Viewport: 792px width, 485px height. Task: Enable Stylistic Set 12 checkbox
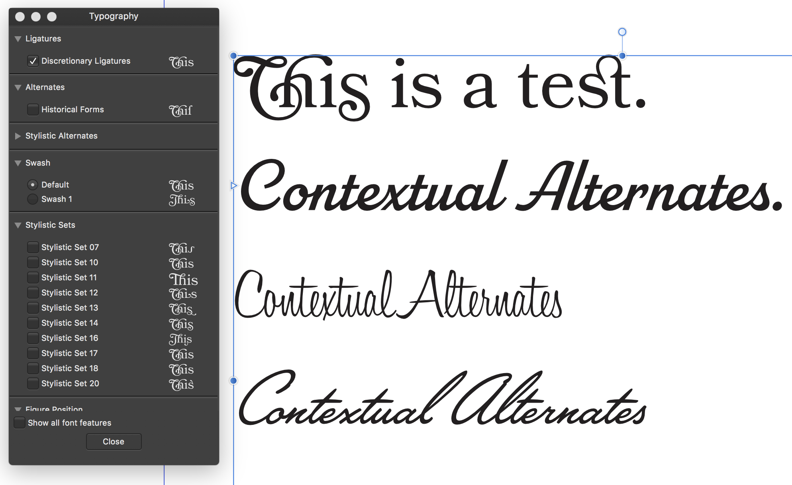click(32, 293)
